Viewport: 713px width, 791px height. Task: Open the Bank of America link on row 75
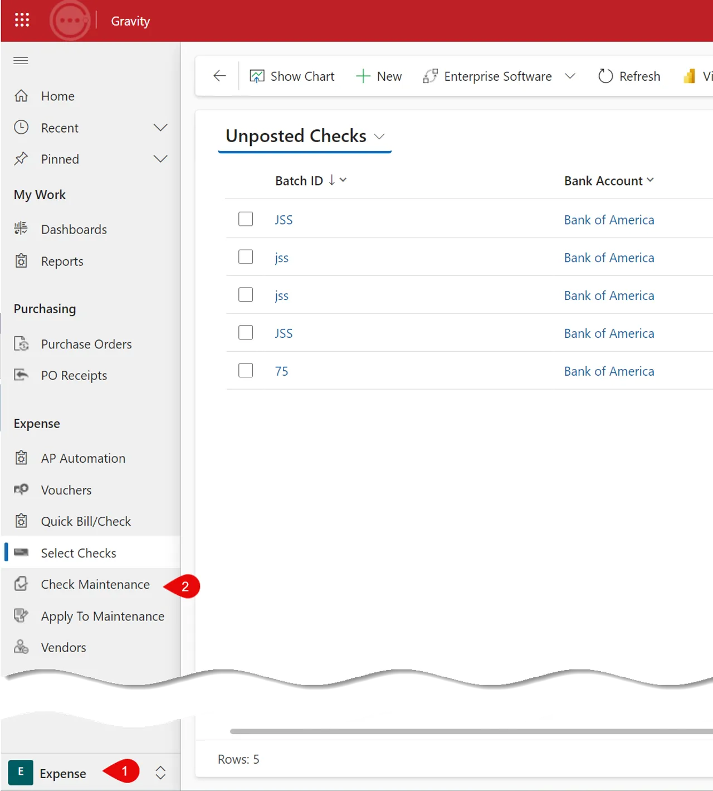pos(608,371)
